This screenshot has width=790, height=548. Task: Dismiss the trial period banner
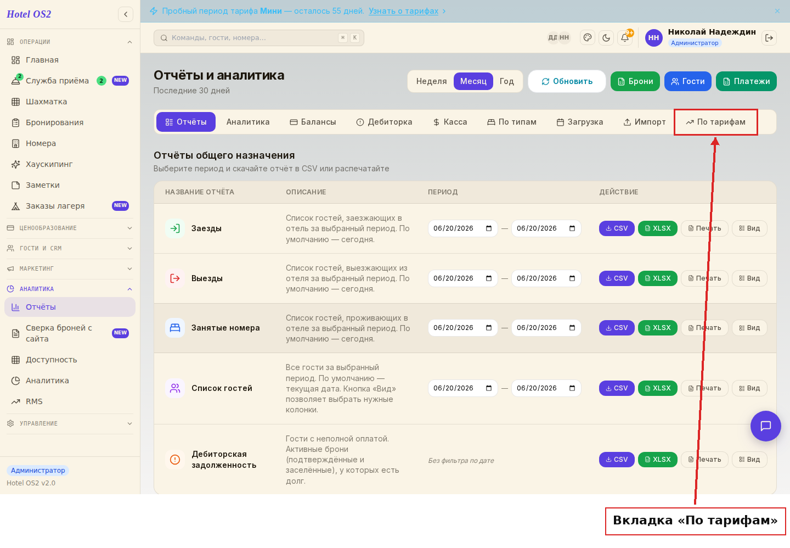point(777,11)
